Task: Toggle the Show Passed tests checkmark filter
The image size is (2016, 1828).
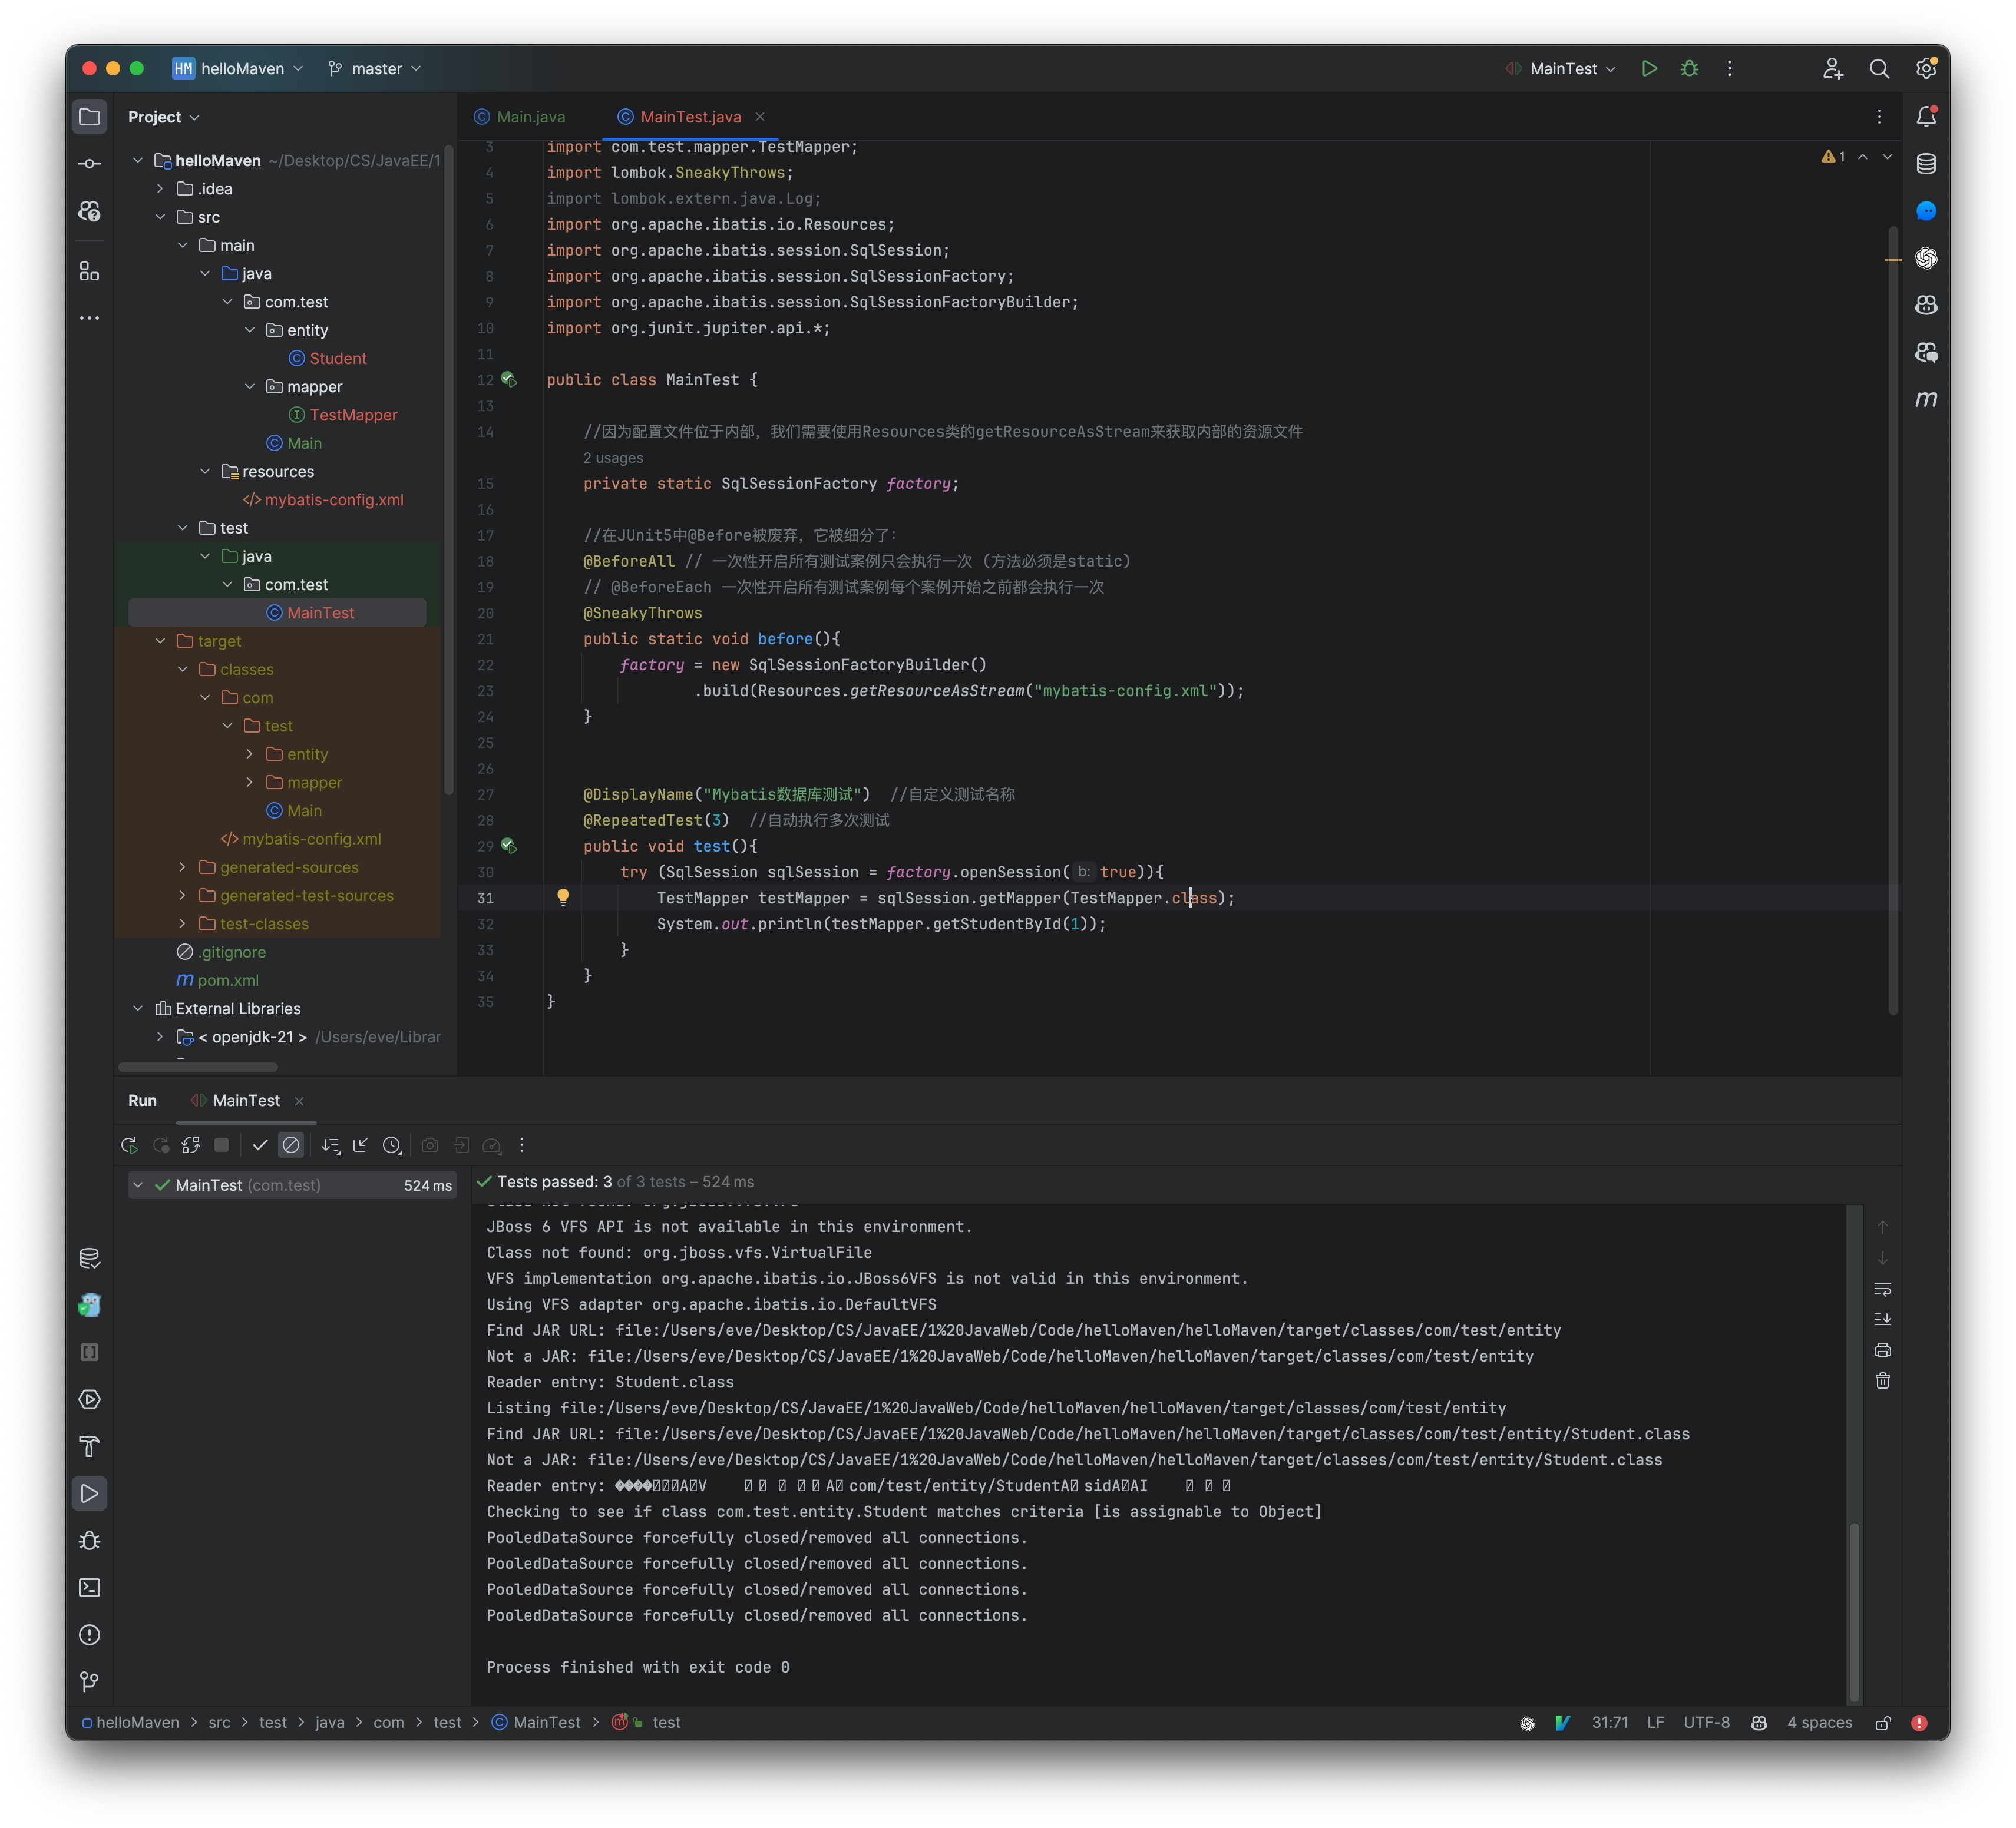Action: (x=261, y=1145)
